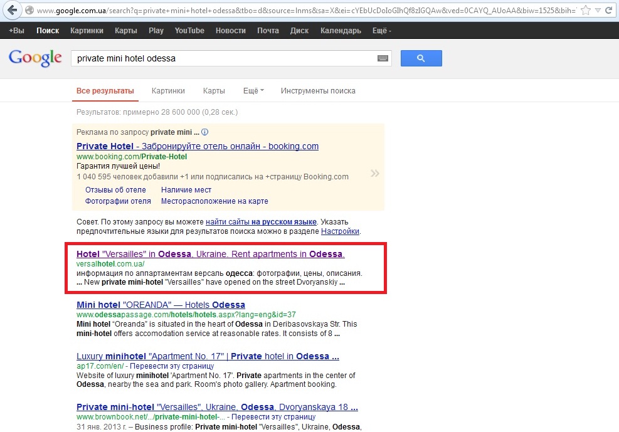Image resolution: width=619 pixels, height=432 pixels.
Task: Open the Hotel "Versailles" in Odessa result
Action: 210,254
